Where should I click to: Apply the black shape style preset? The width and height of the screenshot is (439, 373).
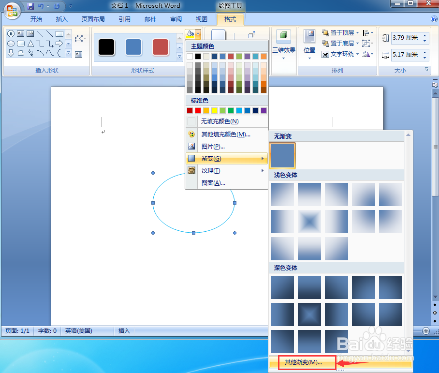coord(106,47)
